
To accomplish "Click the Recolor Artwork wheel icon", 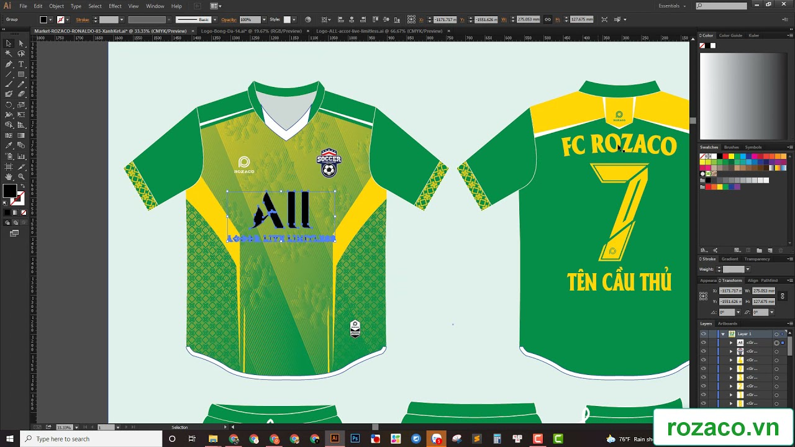I will [308, 19].
